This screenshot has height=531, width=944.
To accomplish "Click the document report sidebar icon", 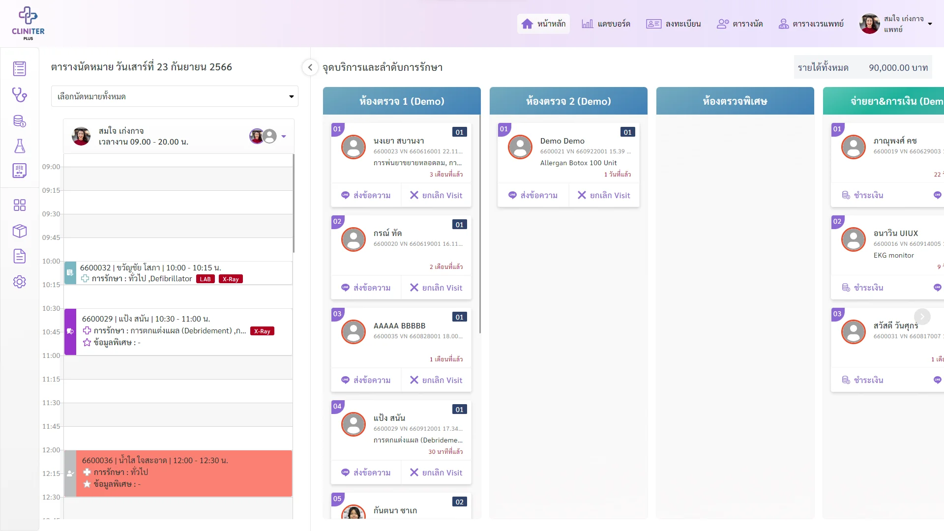I will pyautogui.click(x=20, y=256).
